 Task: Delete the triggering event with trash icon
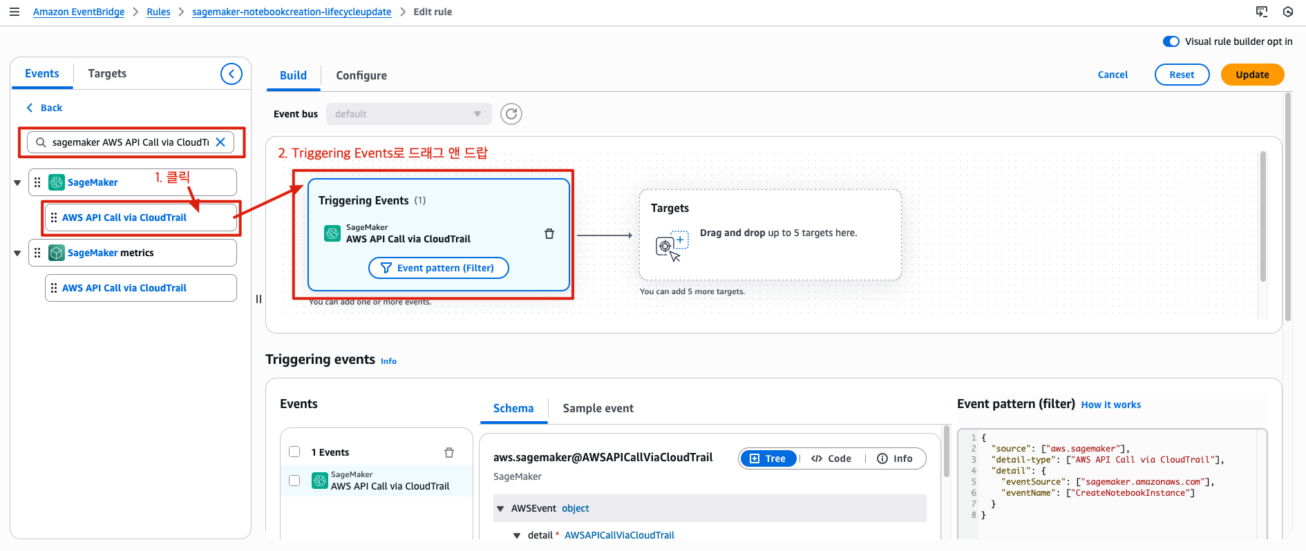tap(549, 234)
